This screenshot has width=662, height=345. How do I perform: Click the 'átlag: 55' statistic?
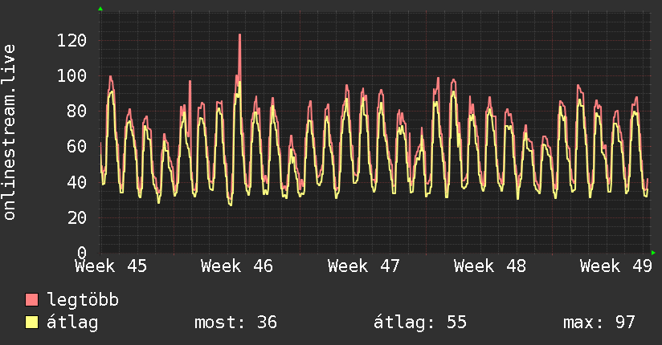click(x=420, y=323)
